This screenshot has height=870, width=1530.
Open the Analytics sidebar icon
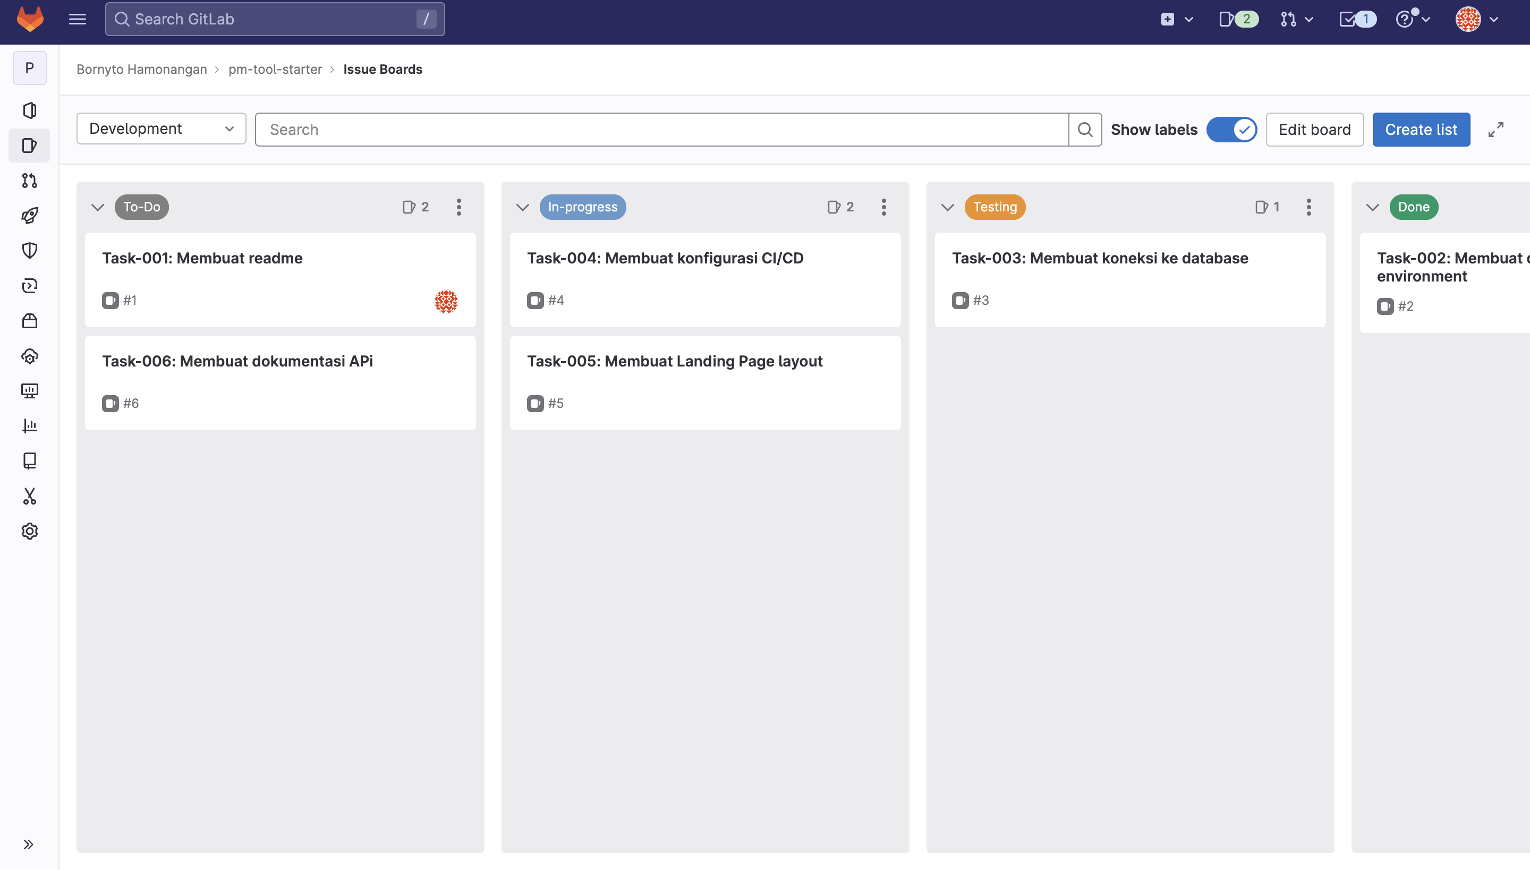pyautogui.click(x=28, y=427)
